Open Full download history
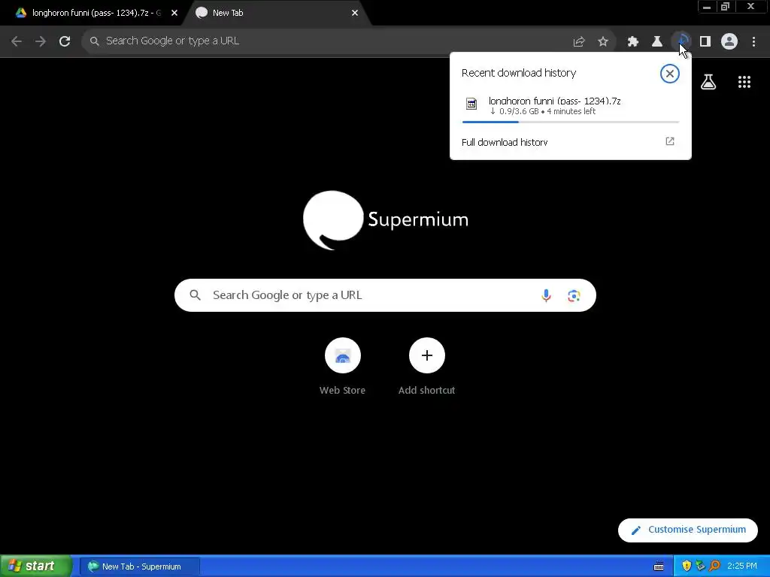This screenshot has width=770, height=577. click(505, 142)
